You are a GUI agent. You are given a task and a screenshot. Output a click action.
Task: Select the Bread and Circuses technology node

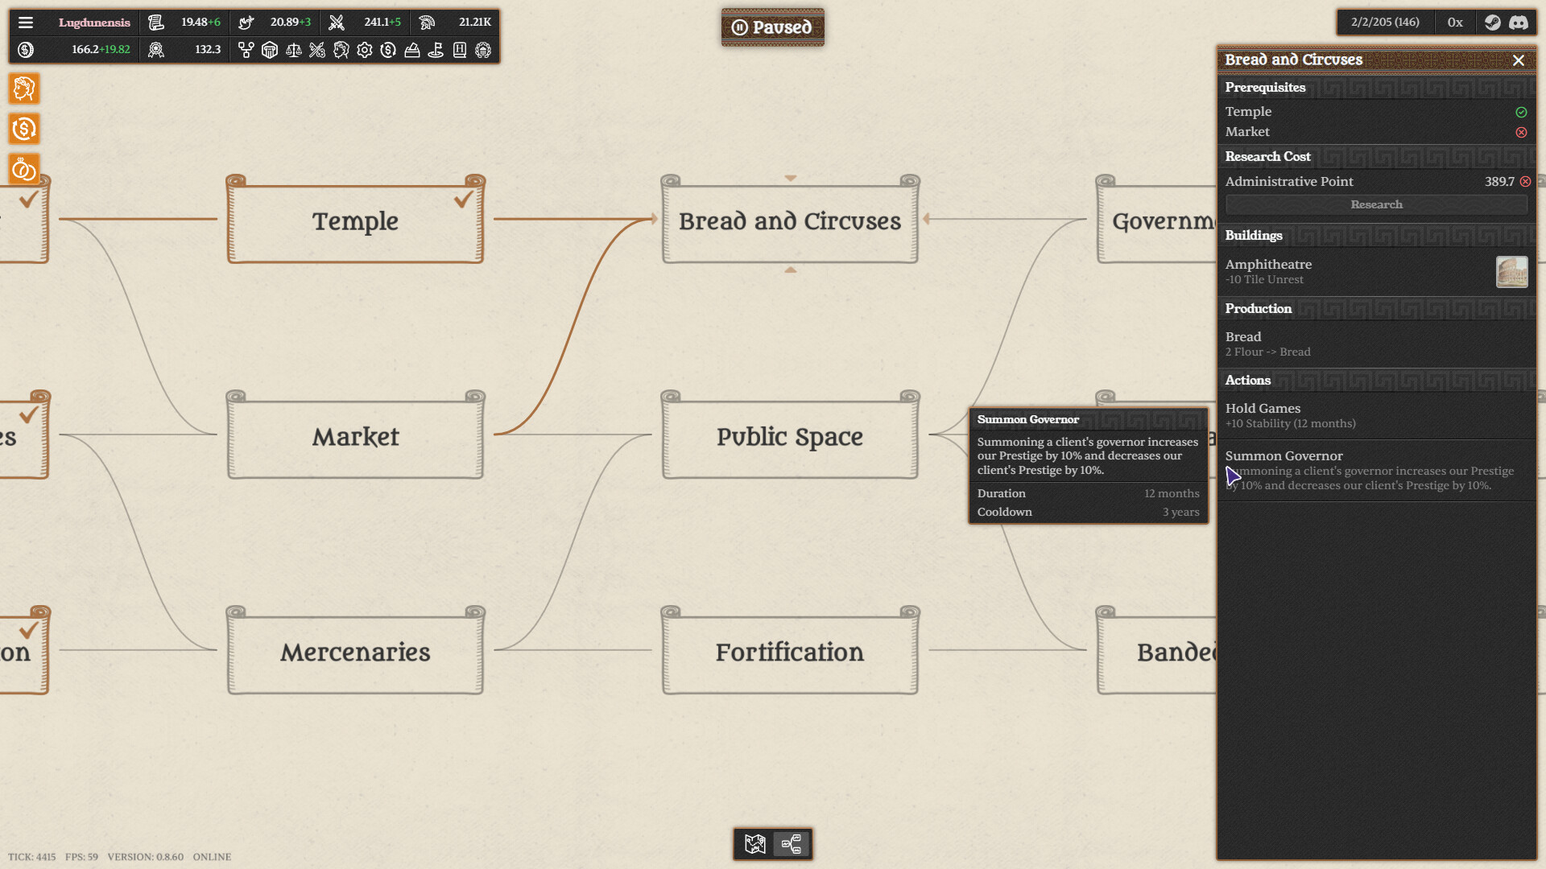pyautogui.click(x=790, y=220)
